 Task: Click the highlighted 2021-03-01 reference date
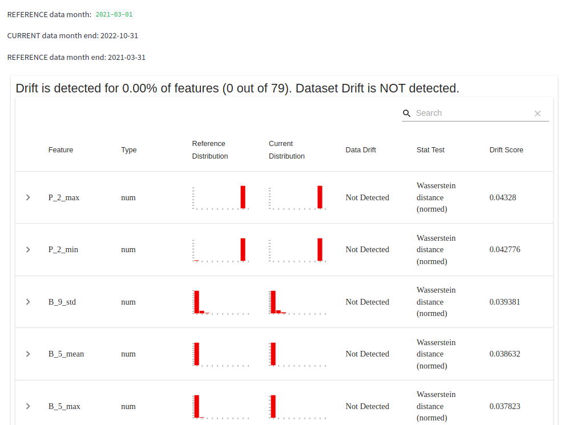114,14
